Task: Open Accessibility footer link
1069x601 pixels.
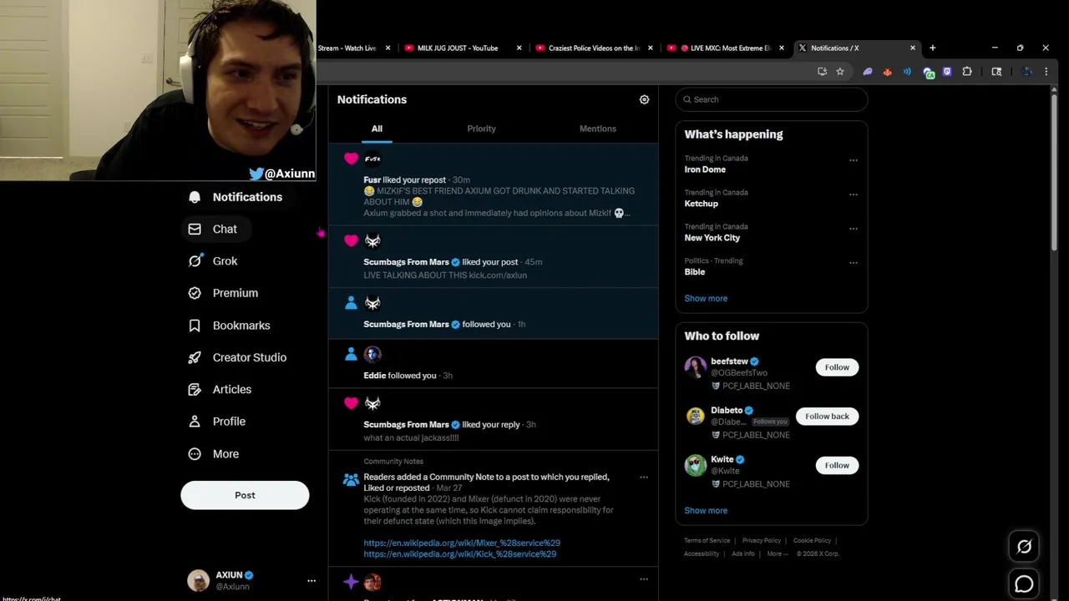Action: pyautogui.click(x=702, y=554)
